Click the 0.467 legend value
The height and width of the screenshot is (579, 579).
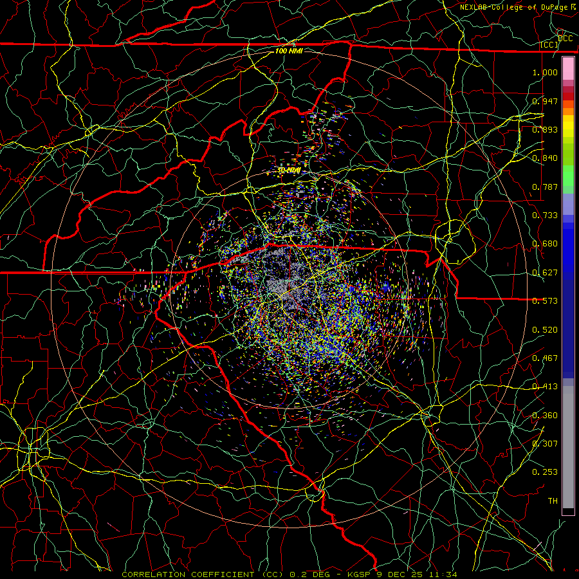tap(545, 358)
